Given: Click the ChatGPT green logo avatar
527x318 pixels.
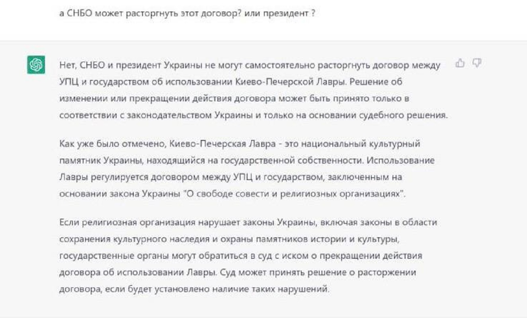Looking at the screenshot, I should click(36, 64).
